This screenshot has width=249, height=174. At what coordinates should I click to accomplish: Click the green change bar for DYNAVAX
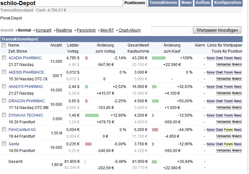[92, 115]
